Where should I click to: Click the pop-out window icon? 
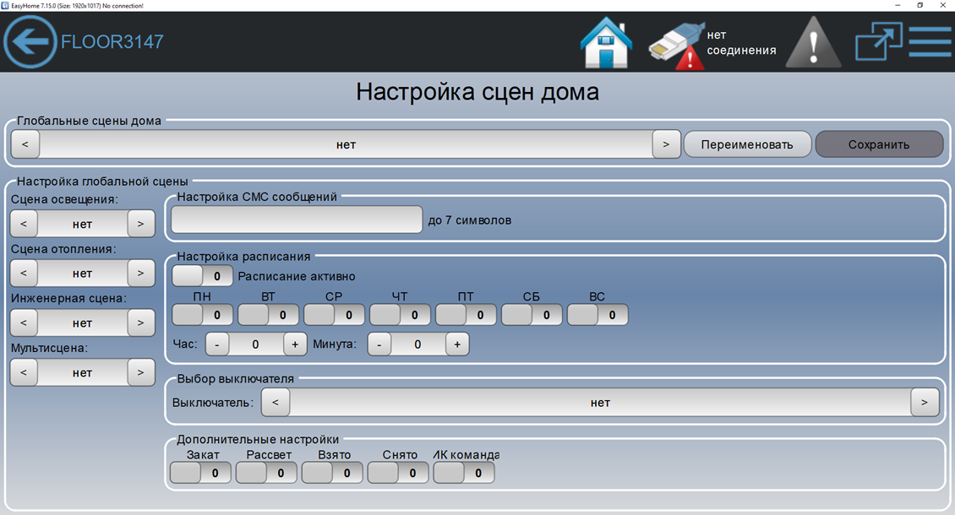(878, 41)
